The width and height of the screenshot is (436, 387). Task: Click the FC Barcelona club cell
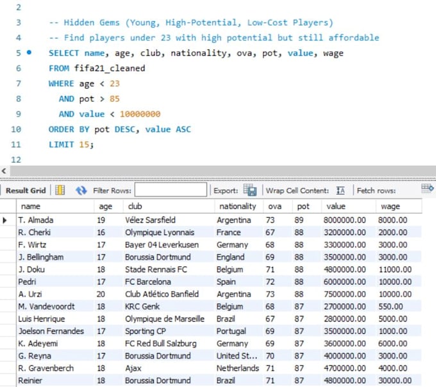pos(169,282)
